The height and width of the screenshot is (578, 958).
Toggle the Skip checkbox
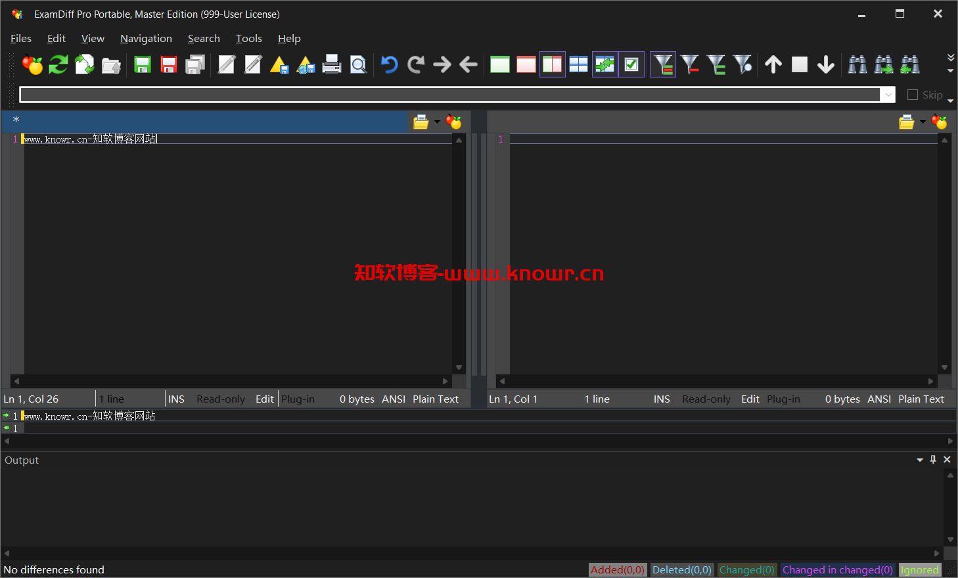click(913, 95)
